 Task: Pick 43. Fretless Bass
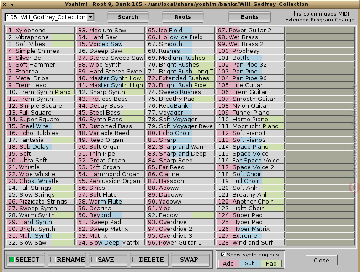(111, 99)
